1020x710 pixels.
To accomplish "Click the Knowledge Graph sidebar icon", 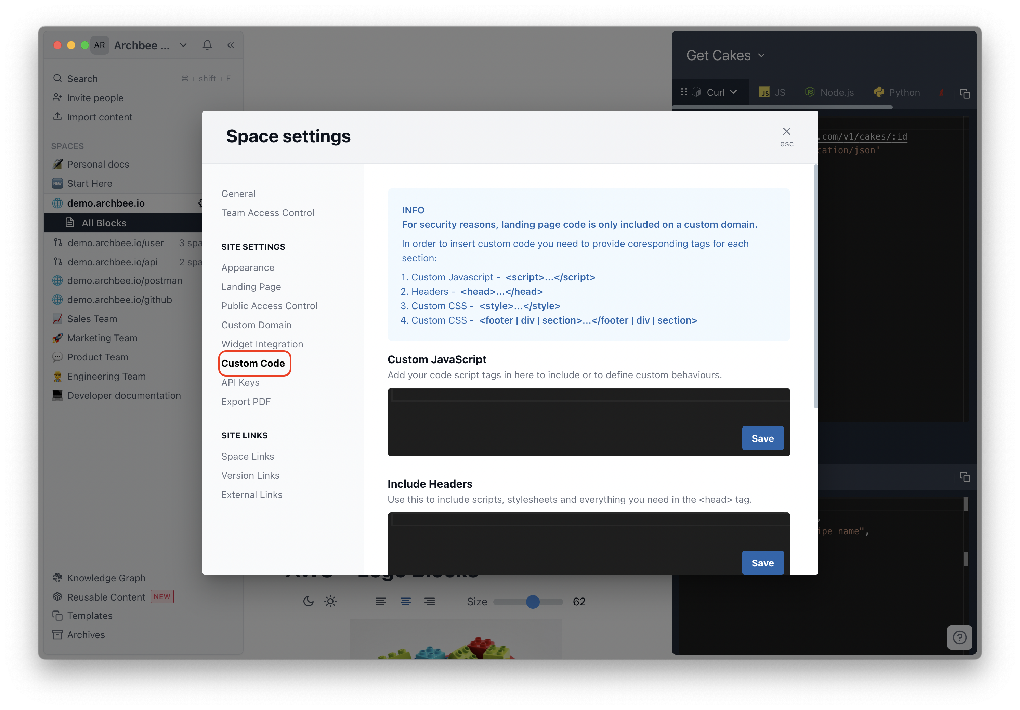I will pyautogui.click(x=57, y=578).
